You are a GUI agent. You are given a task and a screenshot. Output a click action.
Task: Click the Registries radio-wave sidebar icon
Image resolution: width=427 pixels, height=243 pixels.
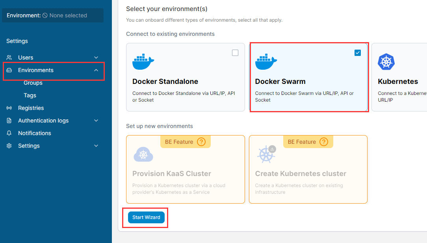click(9, 108)
